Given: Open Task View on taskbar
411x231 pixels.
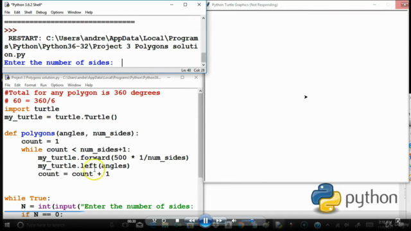Looking at the screenshot, I should (x=125, y=225).
